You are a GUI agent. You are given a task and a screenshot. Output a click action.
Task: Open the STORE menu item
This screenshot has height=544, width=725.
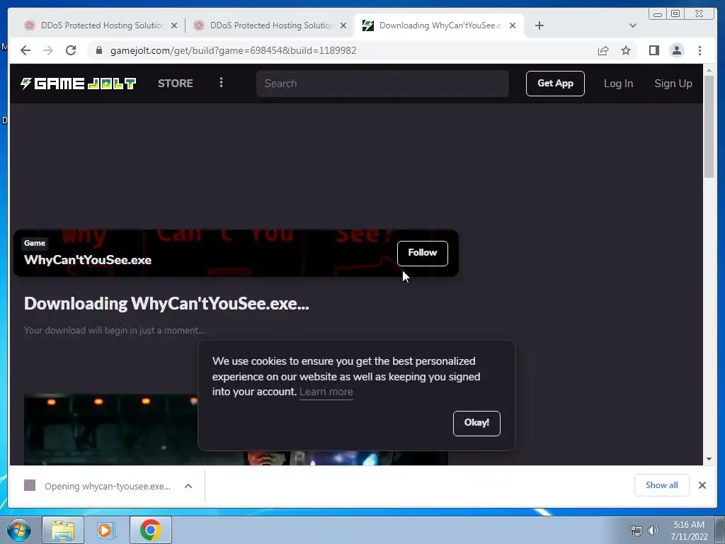(x=176, y=84)
